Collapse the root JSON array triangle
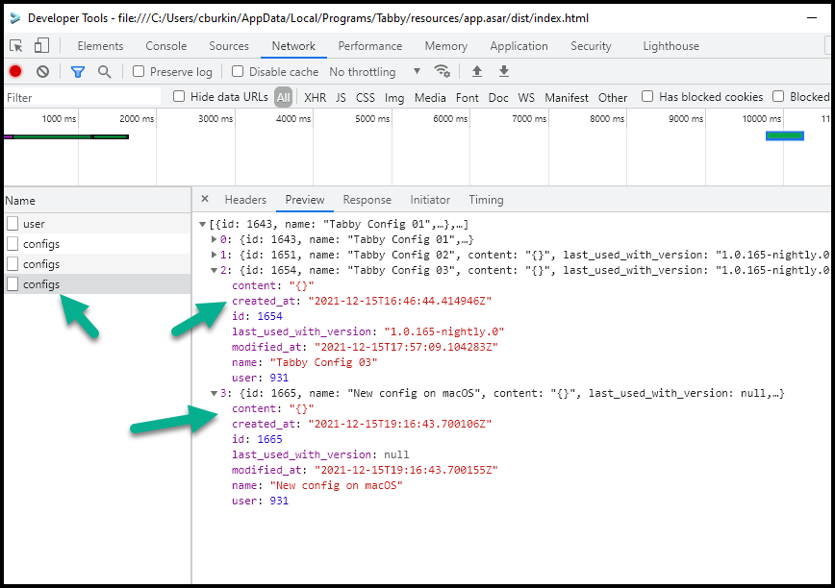 pyautogui.click(x=202, y=225)
